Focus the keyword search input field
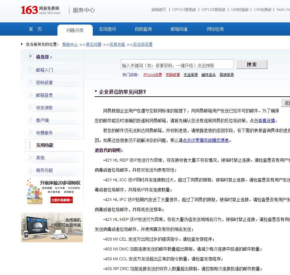The height and width of the screenshot is (275, 290). click(177, 64)
